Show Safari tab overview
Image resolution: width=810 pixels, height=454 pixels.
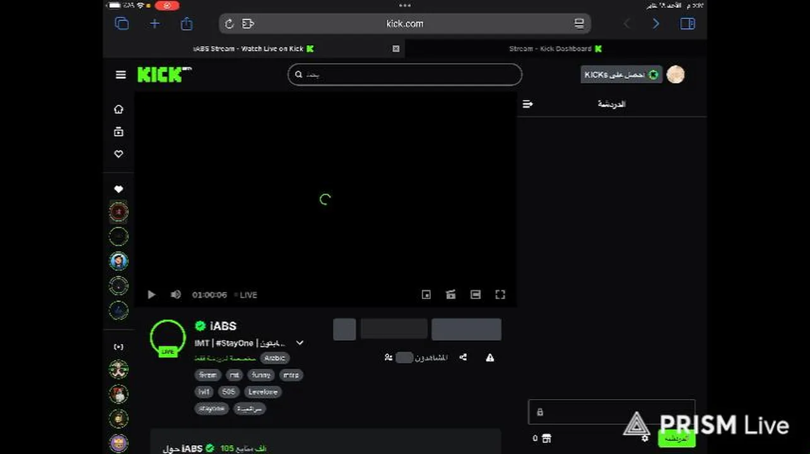pos(122,24)
